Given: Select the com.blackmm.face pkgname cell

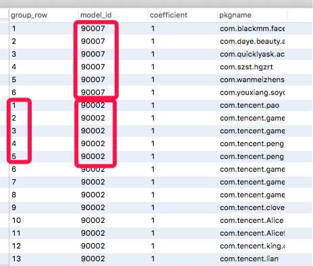Looking at the screenshot, I should click(x=252, y=28).
